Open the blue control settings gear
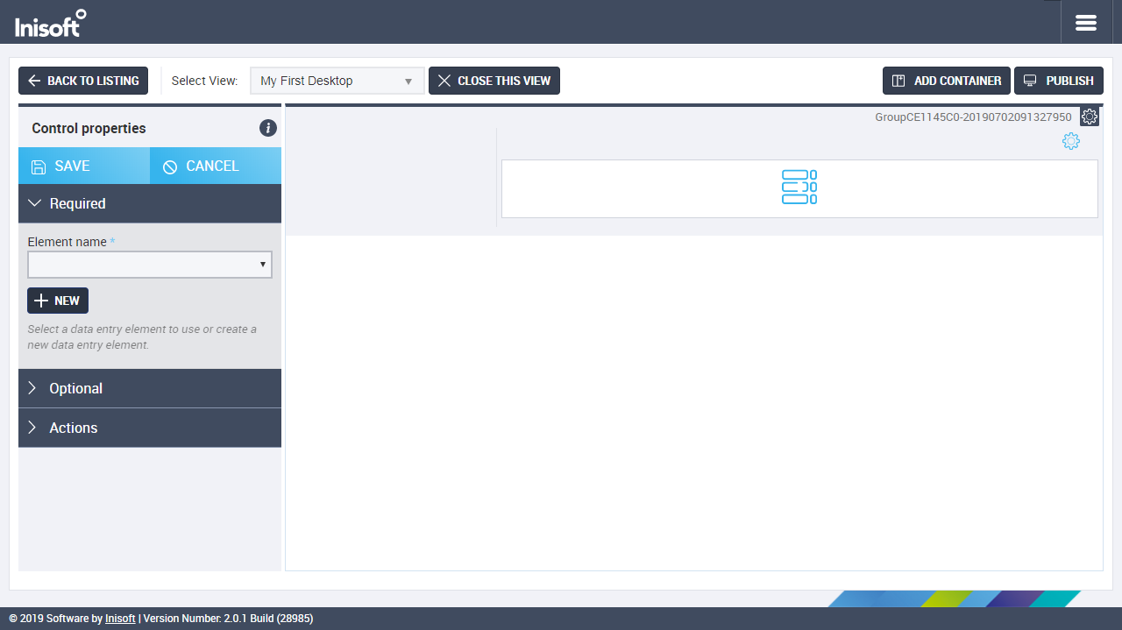This screenshot has height=630, width=1122. coord(1070,141)
